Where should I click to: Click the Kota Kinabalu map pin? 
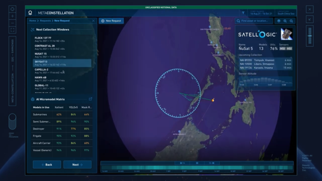pos(179,131)
